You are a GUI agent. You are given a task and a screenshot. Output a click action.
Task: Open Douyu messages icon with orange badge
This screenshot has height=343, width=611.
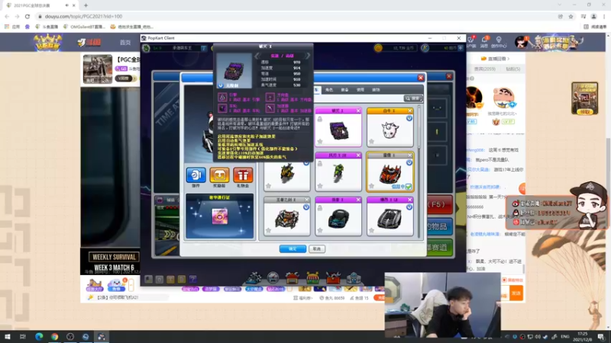pyautogui.click(x=484, y=42)
